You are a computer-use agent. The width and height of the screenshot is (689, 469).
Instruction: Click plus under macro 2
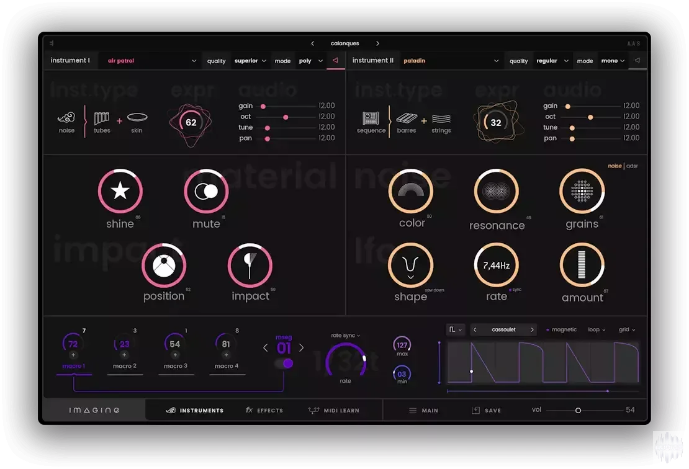point(124,355)
